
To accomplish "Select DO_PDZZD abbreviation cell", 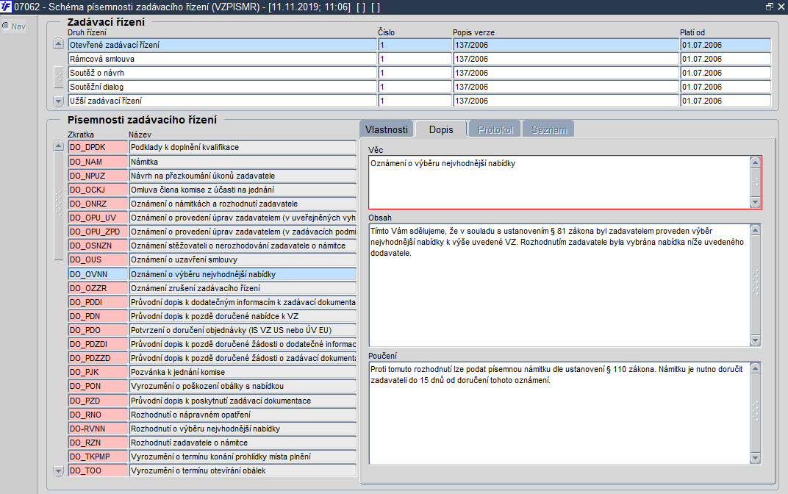I will click(x=98, y=358).
